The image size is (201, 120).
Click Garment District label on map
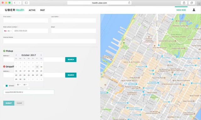(x=132, y=93)
